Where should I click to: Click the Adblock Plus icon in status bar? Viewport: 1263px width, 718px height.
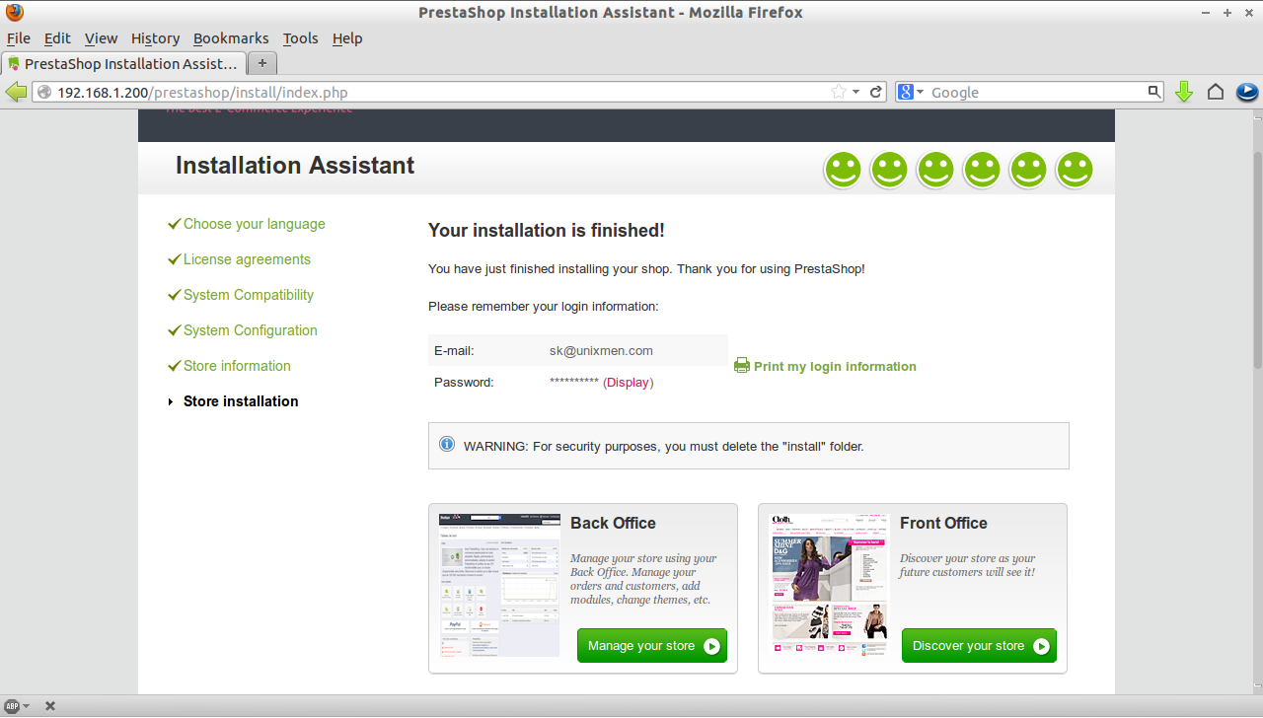(x=13, y=706)
